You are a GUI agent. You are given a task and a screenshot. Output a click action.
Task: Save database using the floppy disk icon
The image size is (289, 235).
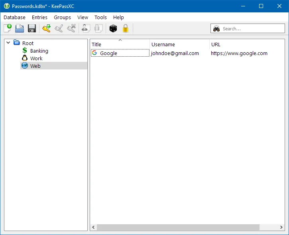click(x=32, y=28)
